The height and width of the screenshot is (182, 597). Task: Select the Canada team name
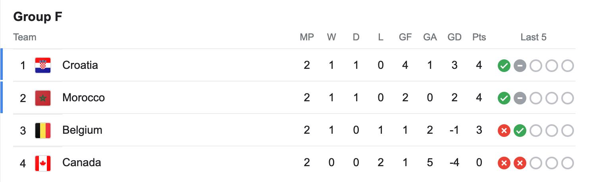point(81,163)
